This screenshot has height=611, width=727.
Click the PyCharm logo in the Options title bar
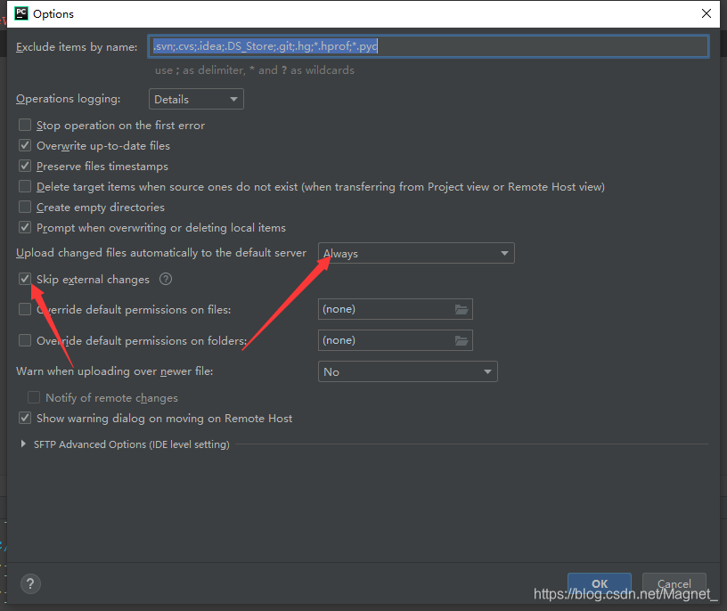pos(21,13)
